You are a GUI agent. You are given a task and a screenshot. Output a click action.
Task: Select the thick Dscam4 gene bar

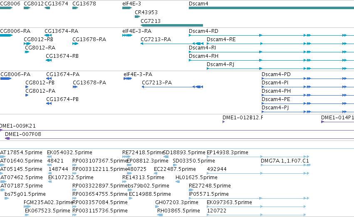[271, 8]
